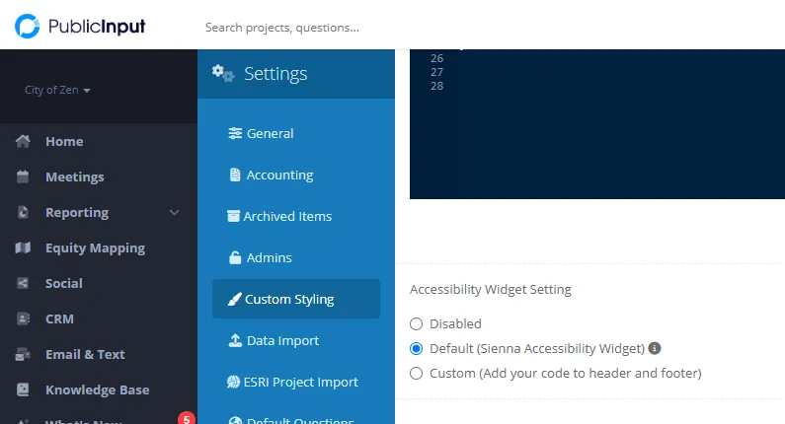Screen dimensions: 785x424
Task: Open Data Import settings
Action: [x=281, y=341]
